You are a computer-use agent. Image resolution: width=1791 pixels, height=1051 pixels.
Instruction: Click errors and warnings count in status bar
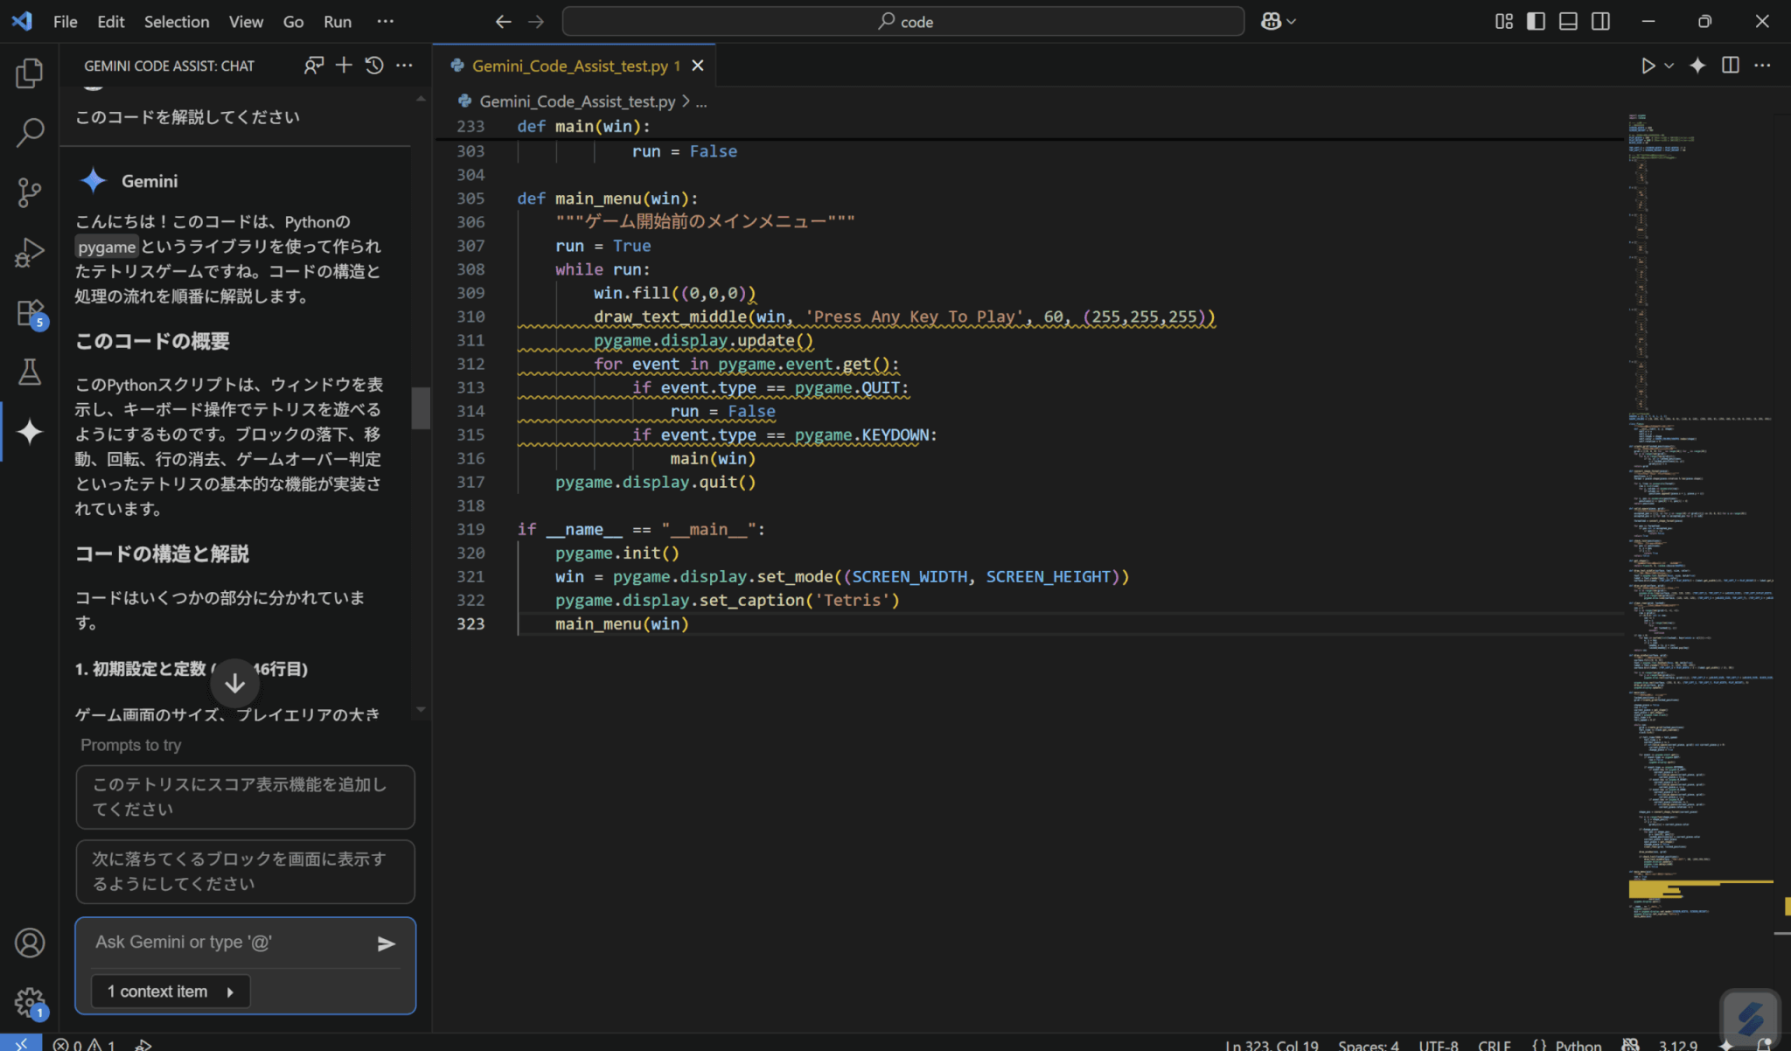point(85,1044)
